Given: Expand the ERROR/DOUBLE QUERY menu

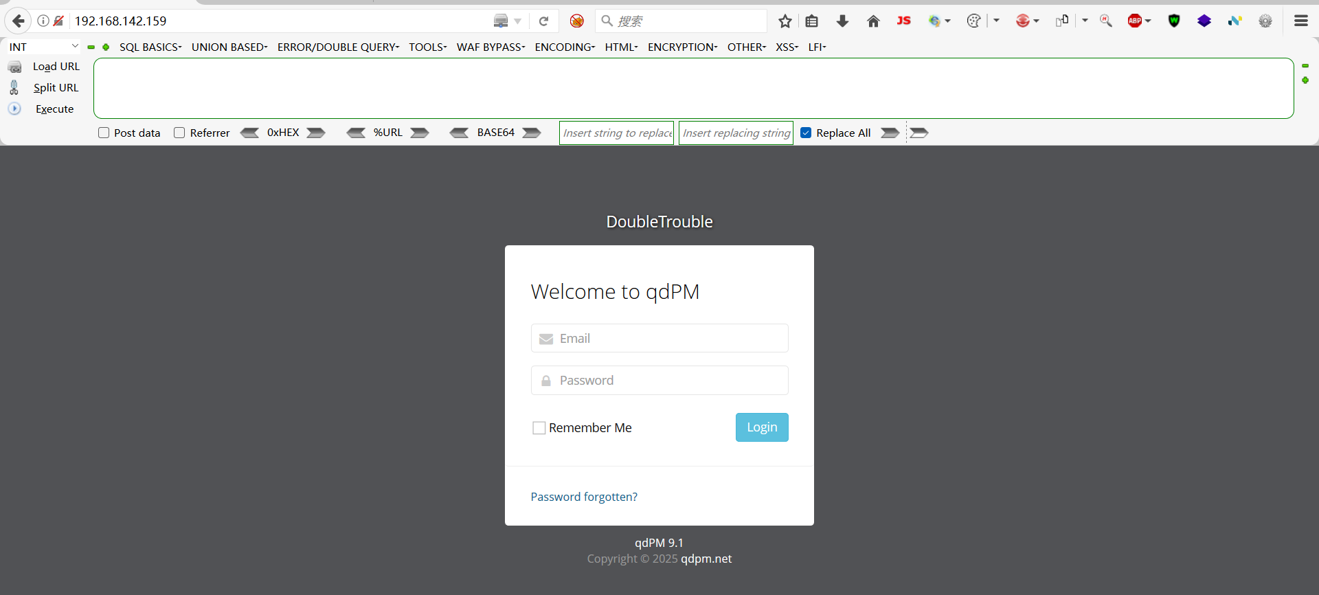Looking at the screenshot, I should 338,47.
